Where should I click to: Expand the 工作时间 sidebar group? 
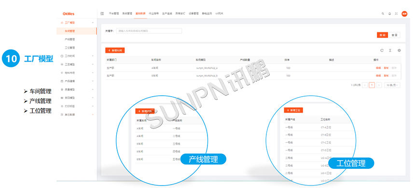click(x=93, y=56)
